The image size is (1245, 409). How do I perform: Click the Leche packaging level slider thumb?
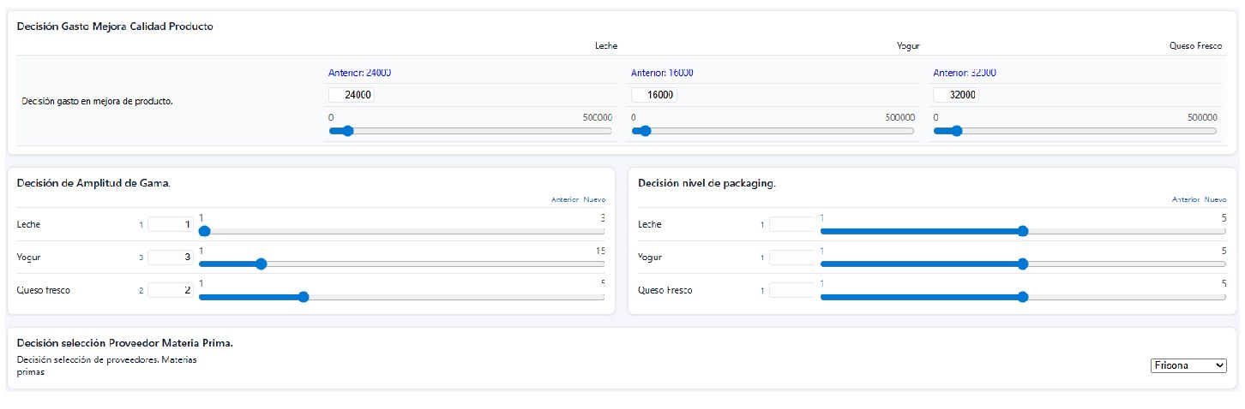click(1022, 231)
